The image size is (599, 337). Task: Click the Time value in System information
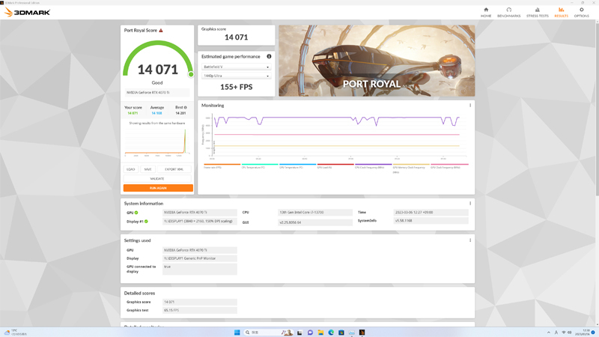[x=431, y=213]
